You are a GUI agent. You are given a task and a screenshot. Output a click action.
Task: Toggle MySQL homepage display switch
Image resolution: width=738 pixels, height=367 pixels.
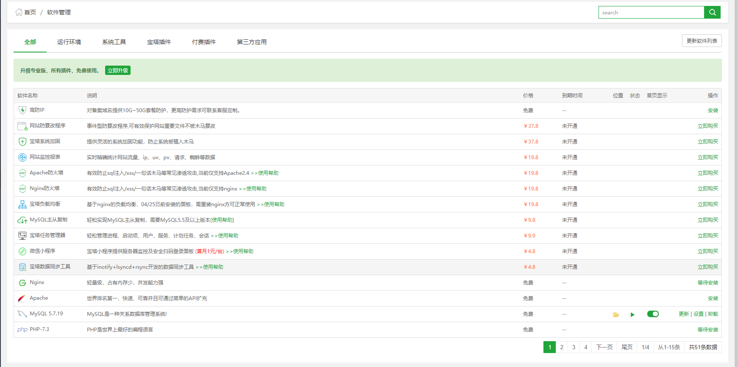[x=653, y=314]
